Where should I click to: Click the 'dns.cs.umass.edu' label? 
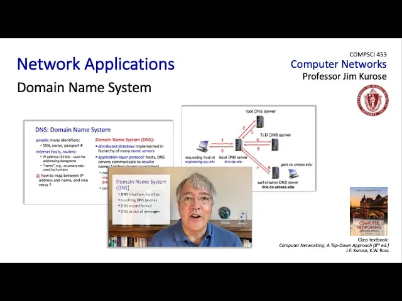278,187
